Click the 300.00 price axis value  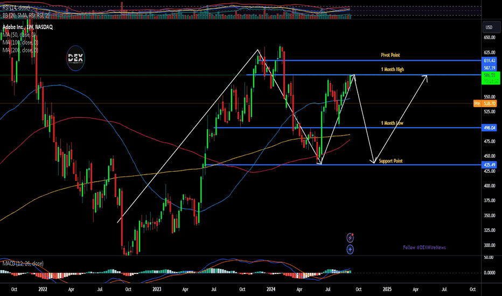(x=490, y=245)
